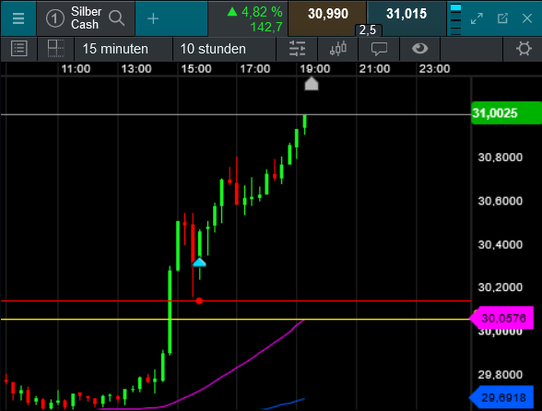The image size is (542, 411).
Task: Open the chart layout grid icon
Action: tap(55, 49)
